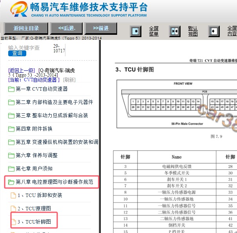The width and height of the screenshot is (237, 233).
Task: Click table cell 二轴压力传感器信号
Action: 177,212
